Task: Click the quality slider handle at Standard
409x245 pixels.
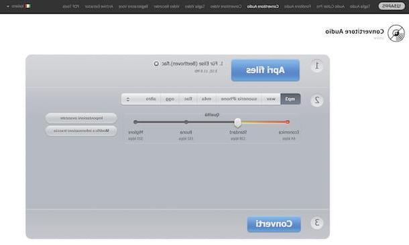Action: tap(237, 122)
